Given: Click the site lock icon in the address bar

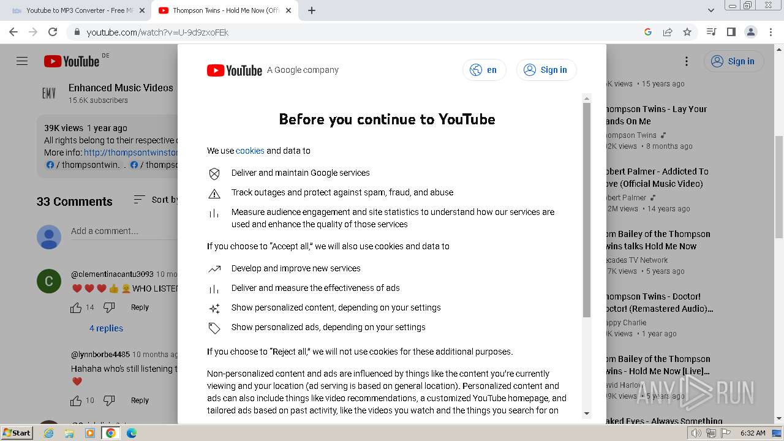Looking at the screenshot, I should coord(77,32).
